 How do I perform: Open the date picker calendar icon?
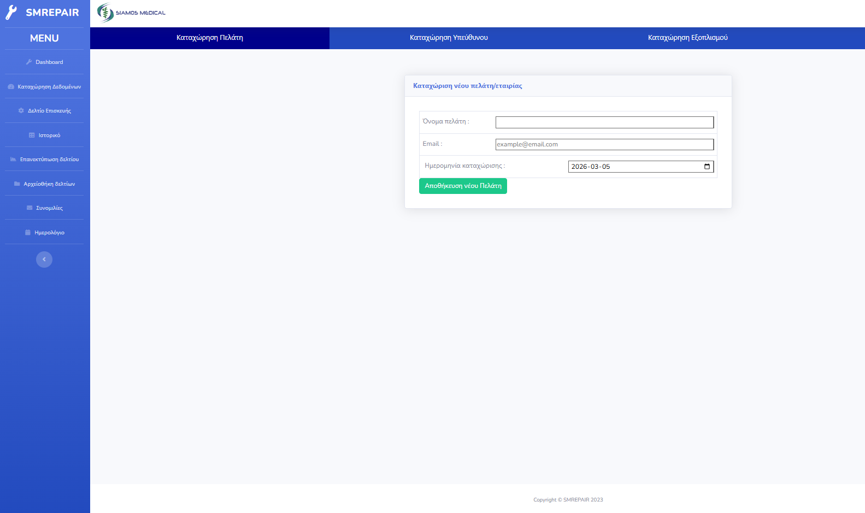[707, 167]
